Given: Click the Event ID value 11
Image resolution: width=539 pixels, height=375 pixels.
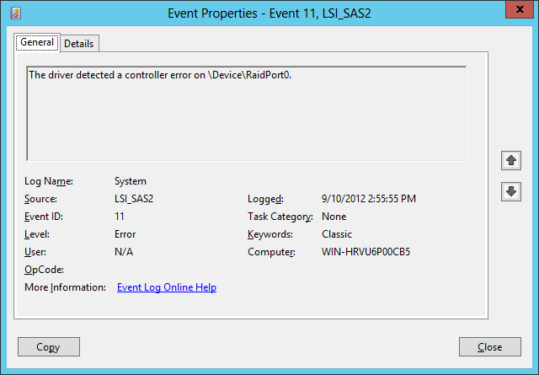Looking at the screenshot, I should point(120,217).
